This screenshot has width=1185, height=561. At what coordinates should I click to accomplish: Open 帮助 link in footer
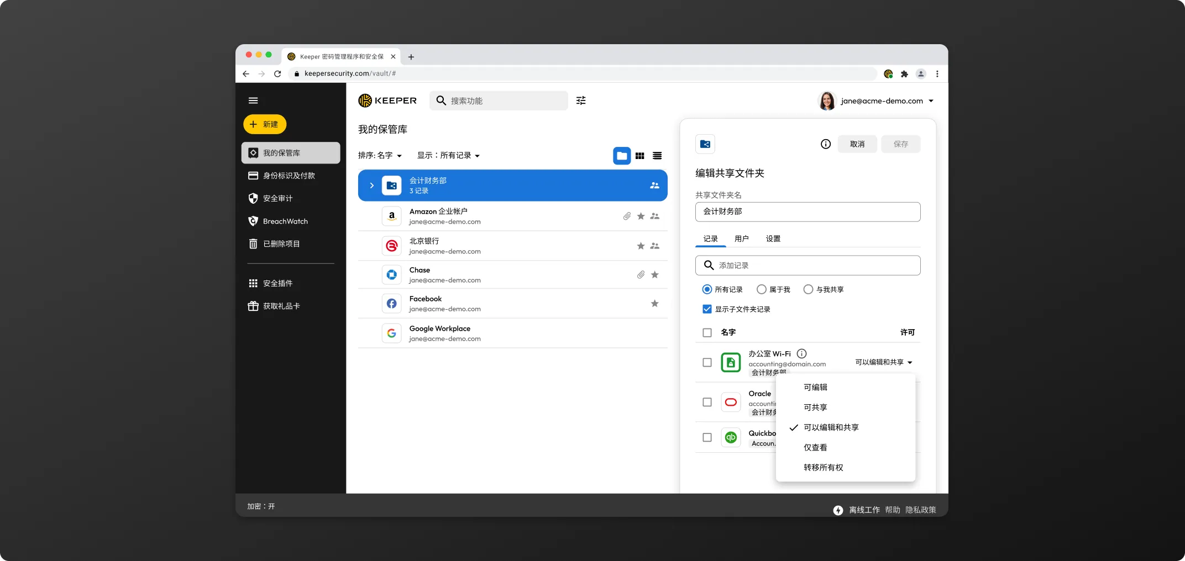coord(893,510)
